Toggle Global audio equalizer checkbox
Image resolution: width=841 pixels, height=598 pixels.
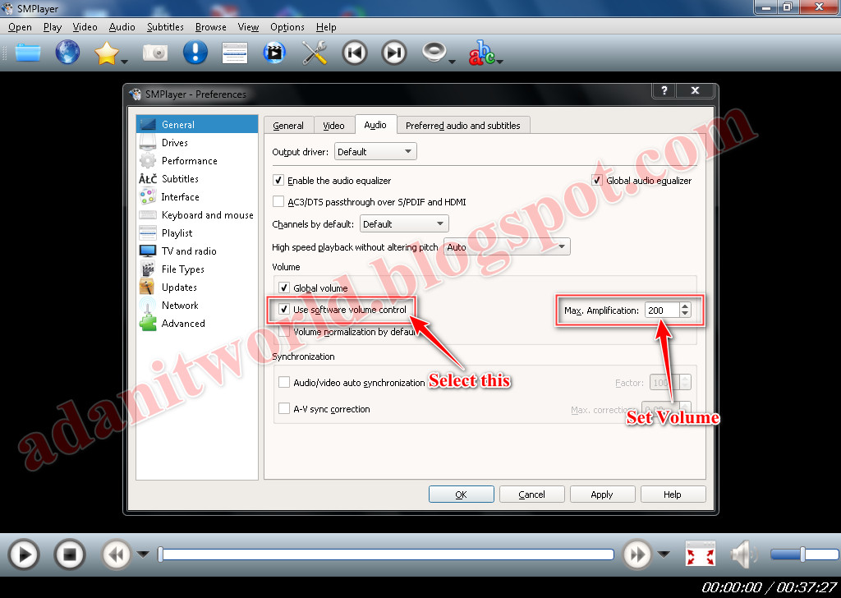tap(597, 180)
